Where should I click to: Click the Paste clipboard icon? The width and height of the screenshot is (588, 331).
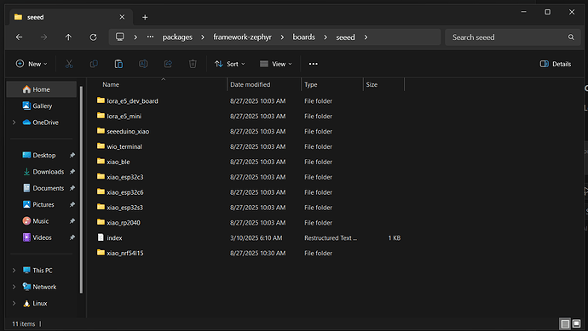pos(118,64)
